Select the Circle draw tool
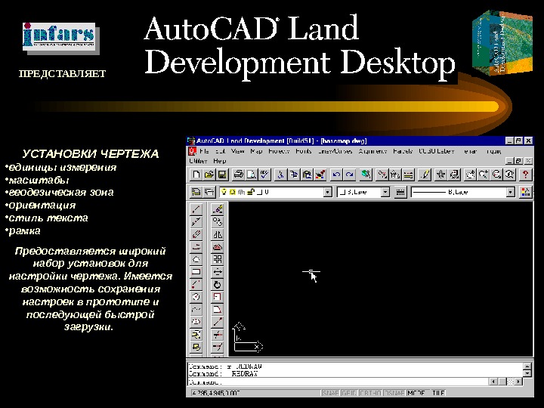This screenshot has width=544, height=408. pyautogui.click(x=196, y=297)
